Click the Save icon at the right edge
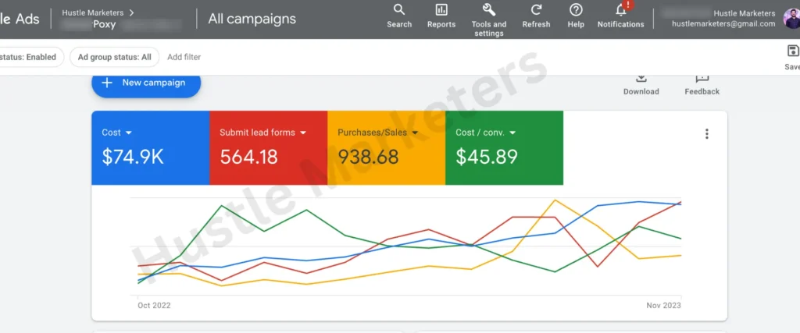 pos(792,51)
